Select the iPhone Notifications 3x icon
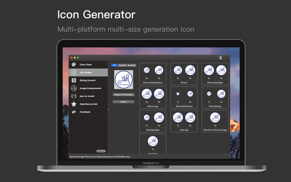Image resolution: width=291 pixels, height=182 pixels. coord(159,70)
